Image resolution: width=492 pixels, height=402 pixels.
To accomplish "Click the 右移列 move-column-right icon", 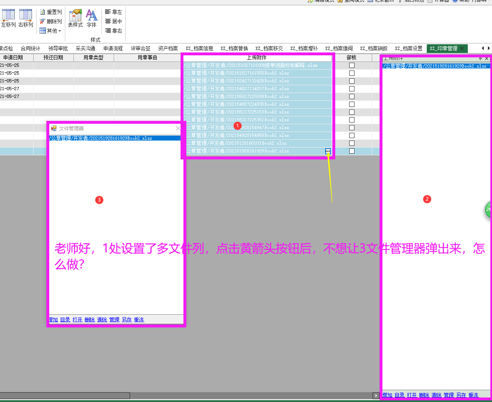I will (x=25, y=15).
